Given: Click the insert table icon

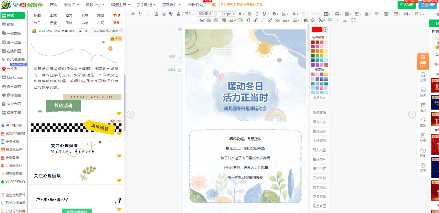Looking at the screenshot, I should (x=224, y=20).
